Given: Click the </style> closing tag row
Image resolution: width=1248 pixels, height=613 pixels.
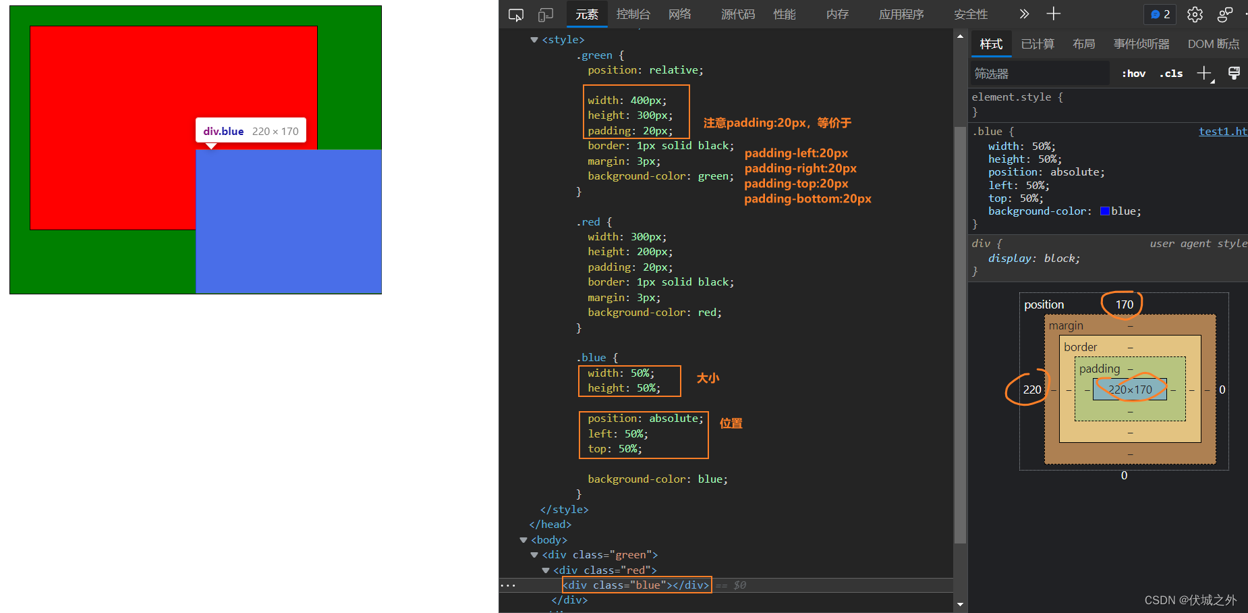Looking at the screenshot, I should click(x=564, y=510).
